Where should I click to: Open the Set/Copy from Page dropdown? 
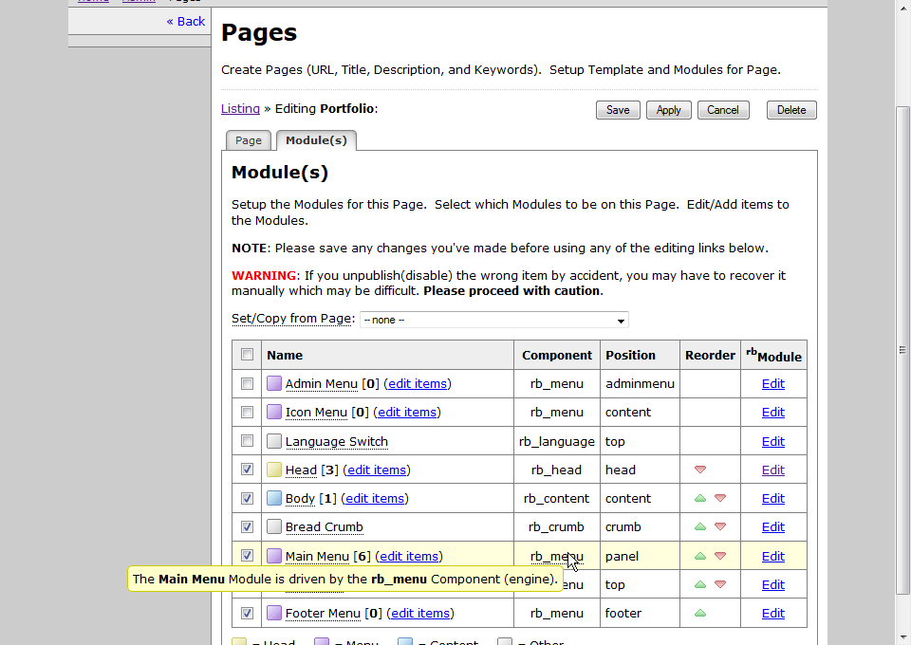coord(493,320)
